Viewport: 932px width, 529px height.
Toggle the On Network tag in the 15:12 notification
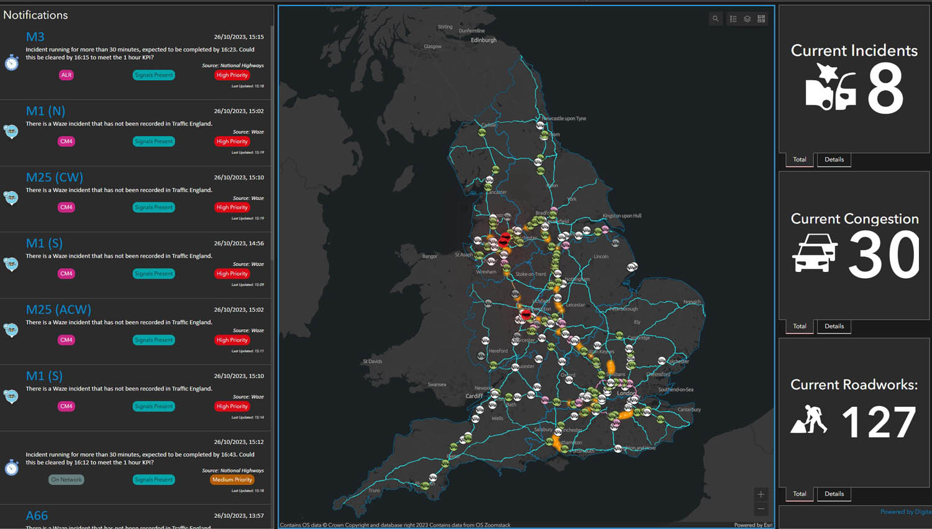point(66,479)
